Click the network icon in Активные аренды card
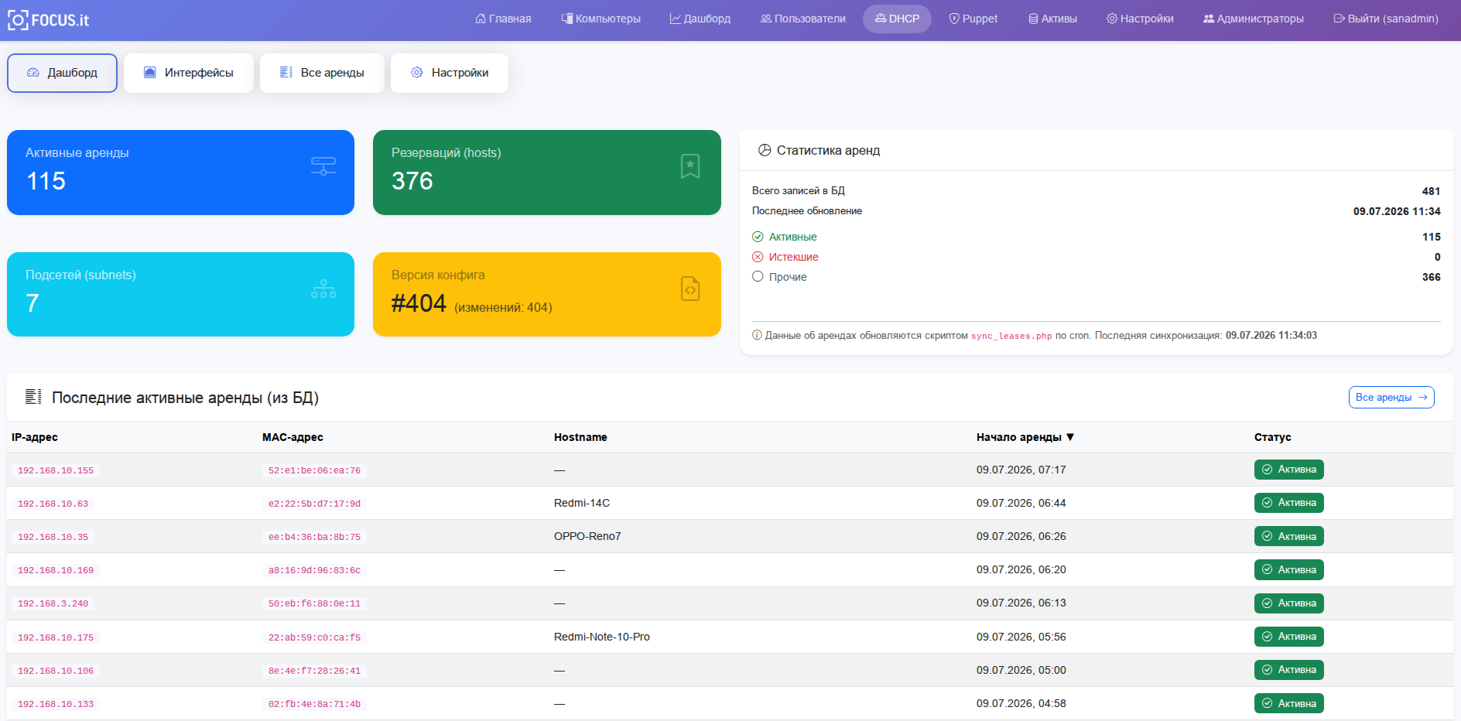This screenshot has width=1461, height=721. 323,166
